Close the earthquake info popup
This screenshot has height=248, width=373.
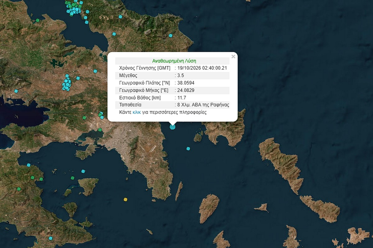[233, 56]
